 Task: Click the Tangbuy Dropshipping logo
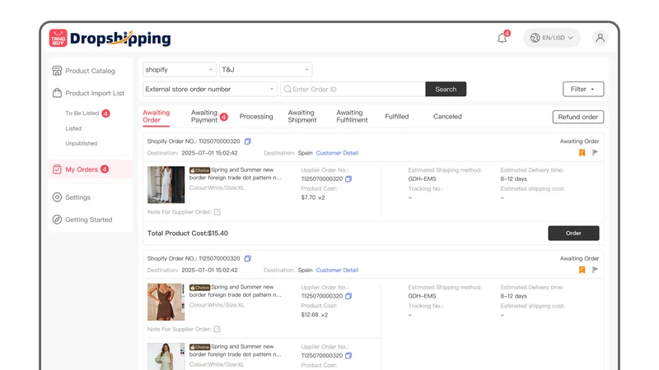(110, 38)
